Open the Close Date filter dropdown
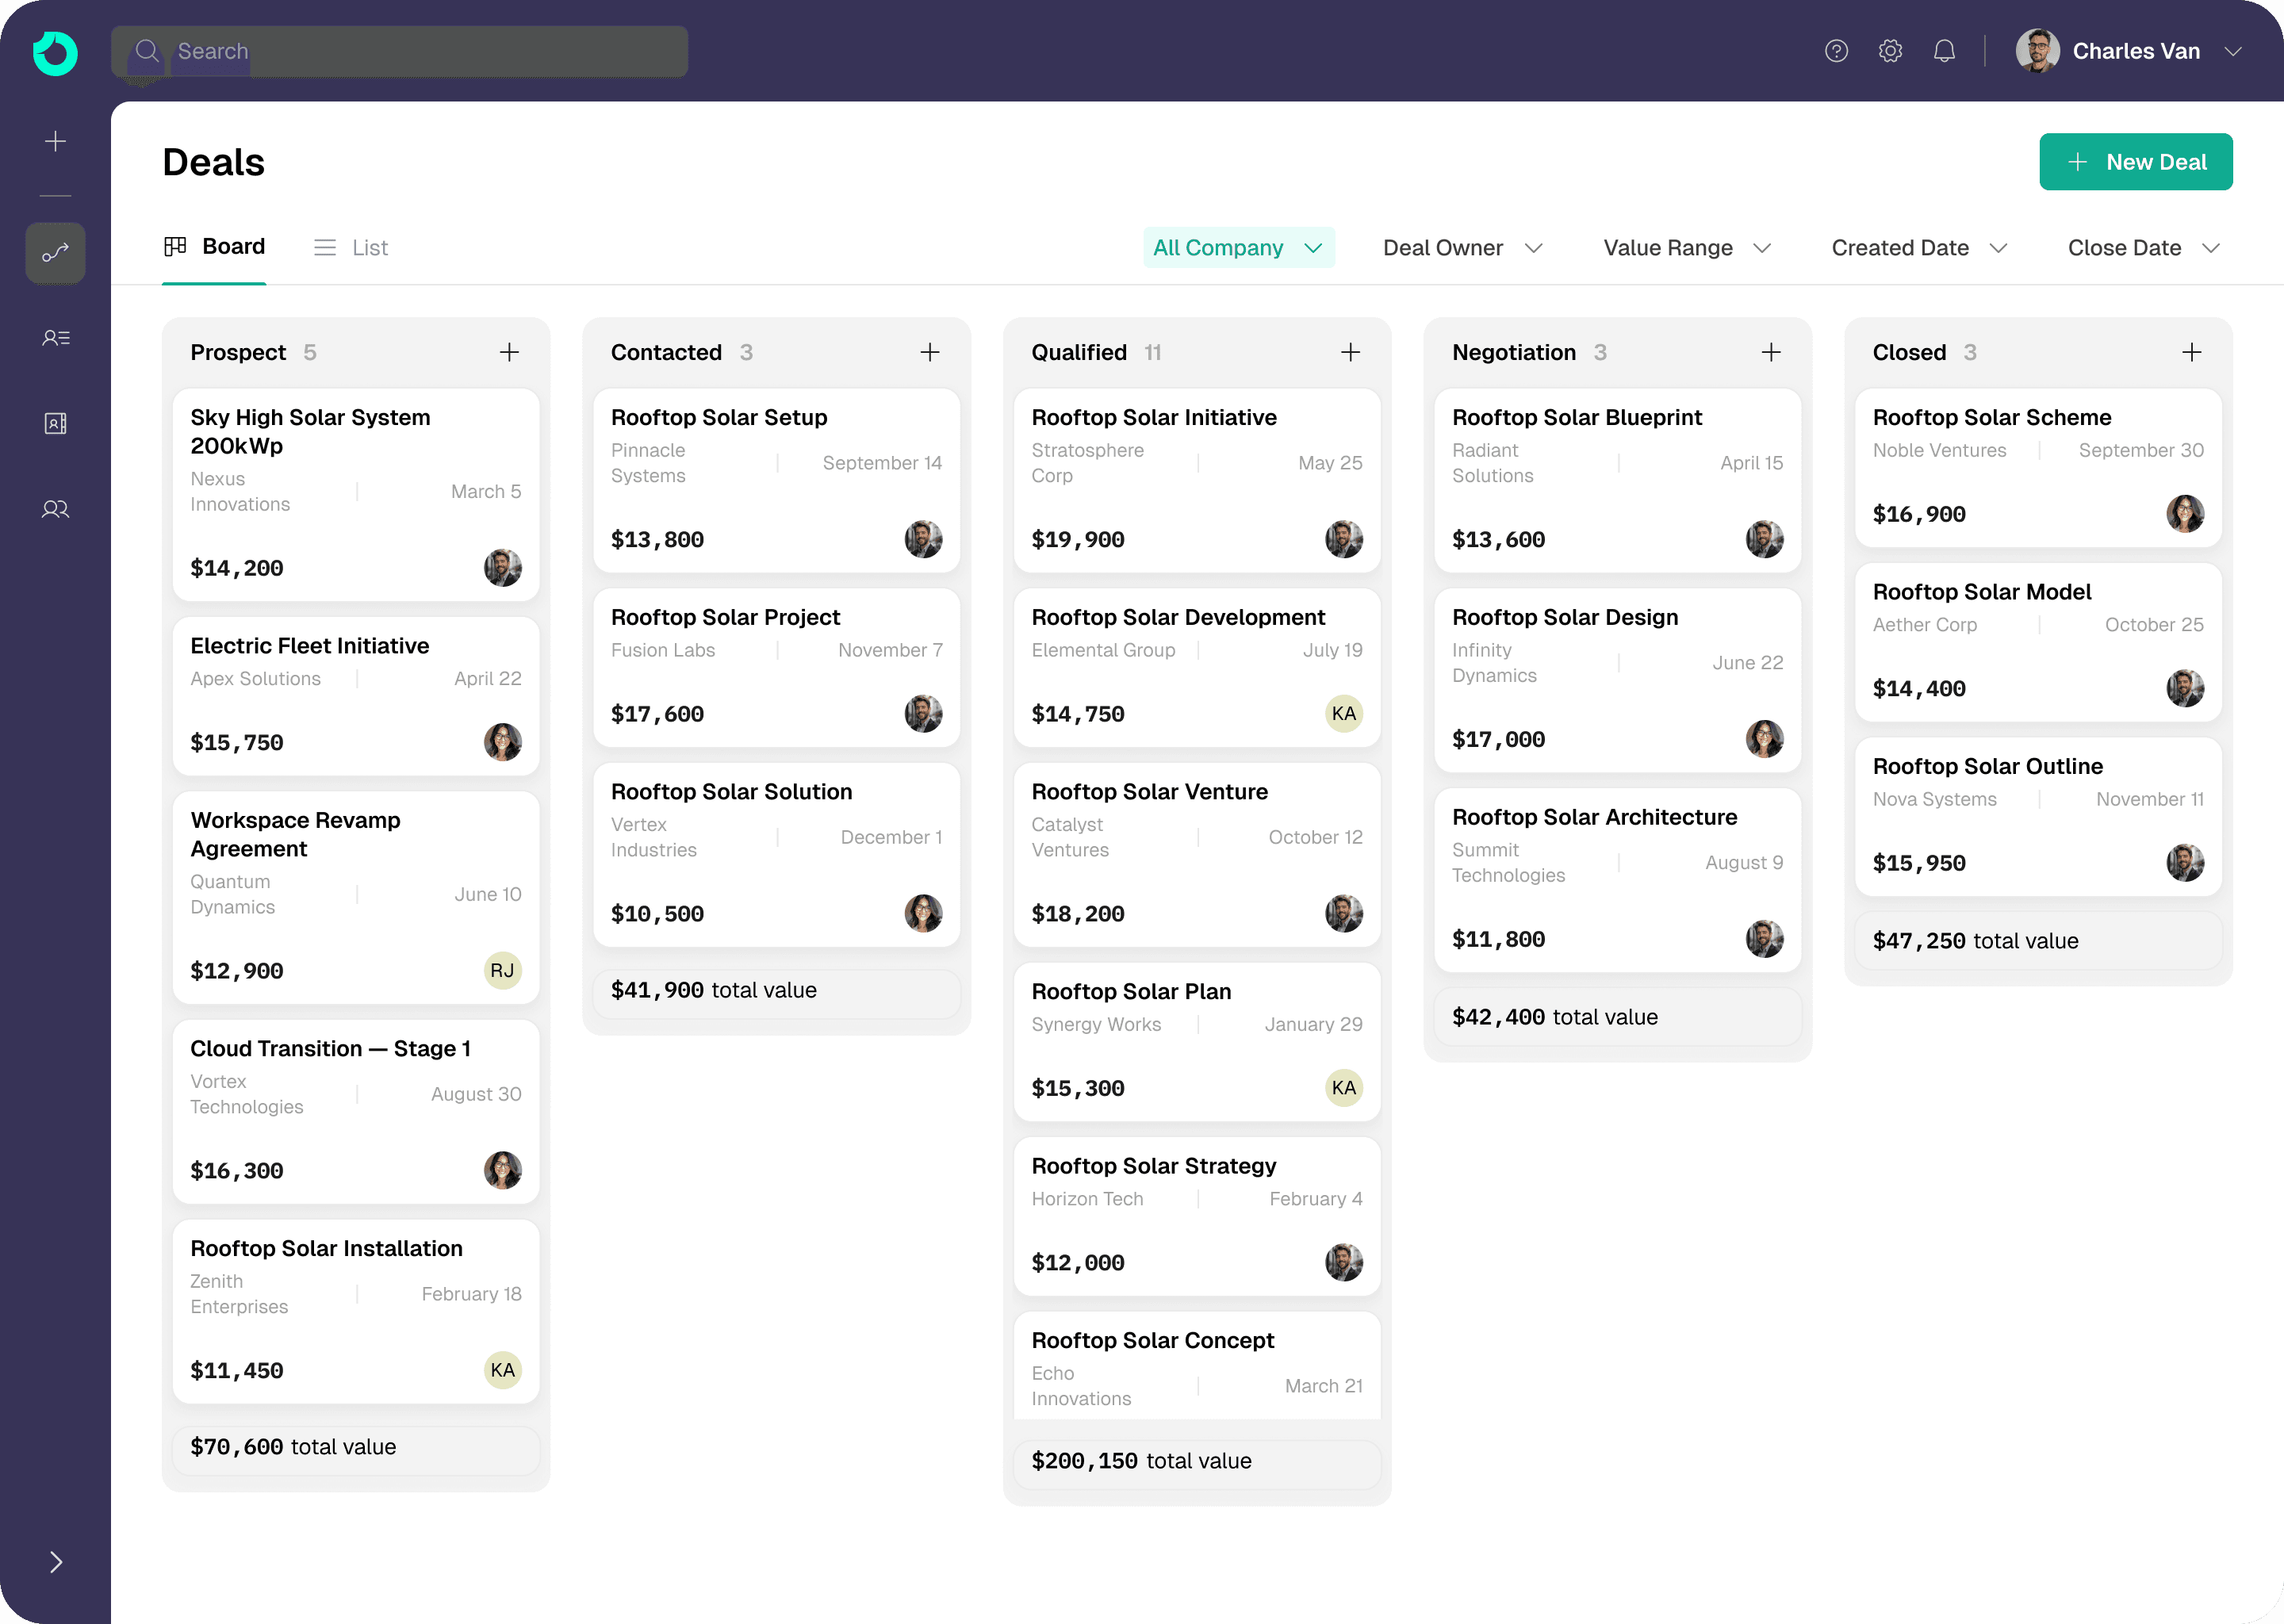The height and width of the screenshot is (1624, 2284). [x=2144, y=247]
